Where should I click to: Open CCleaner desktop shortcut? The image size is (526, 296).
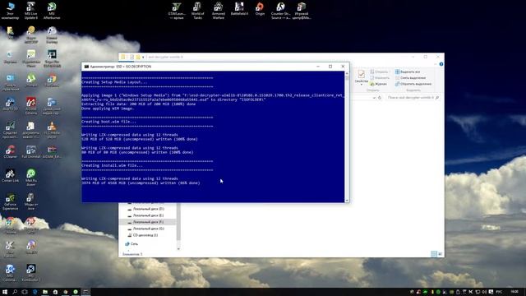click(x=10, y=151)
